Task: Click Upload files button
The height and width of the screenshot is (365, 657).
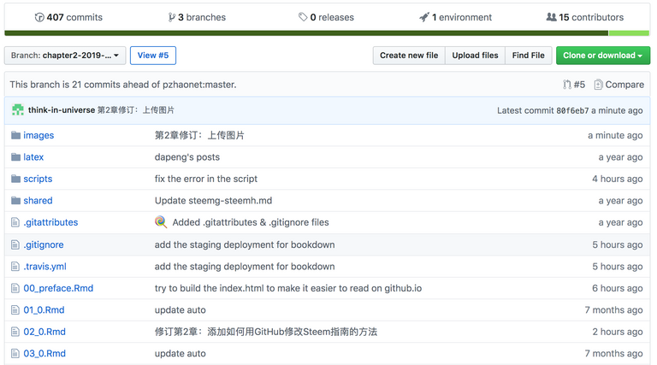Action: (x=475, y=56)
